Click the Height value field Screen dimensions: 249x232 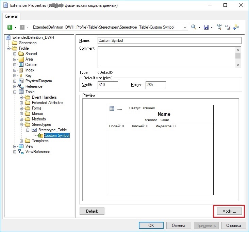click(156, 85)
